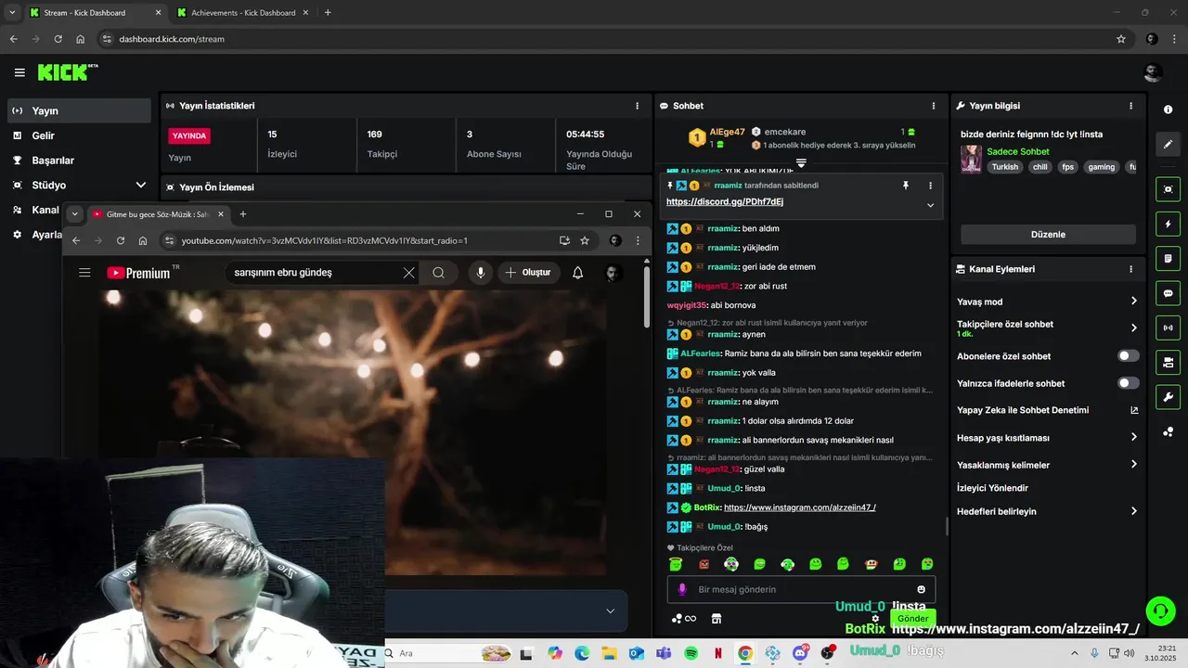
Task: Open YouTube notifications bell
Action: click(577, 273)
